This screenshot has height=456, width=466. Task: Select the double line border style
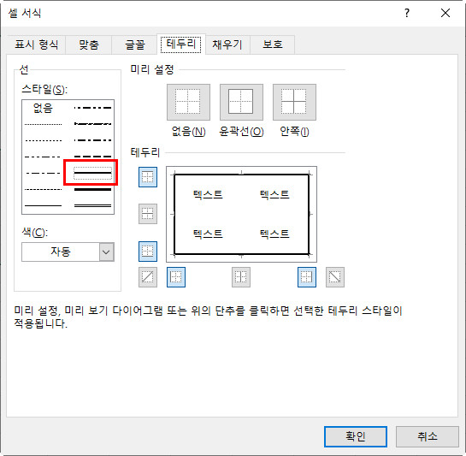[x=92, y=205]
